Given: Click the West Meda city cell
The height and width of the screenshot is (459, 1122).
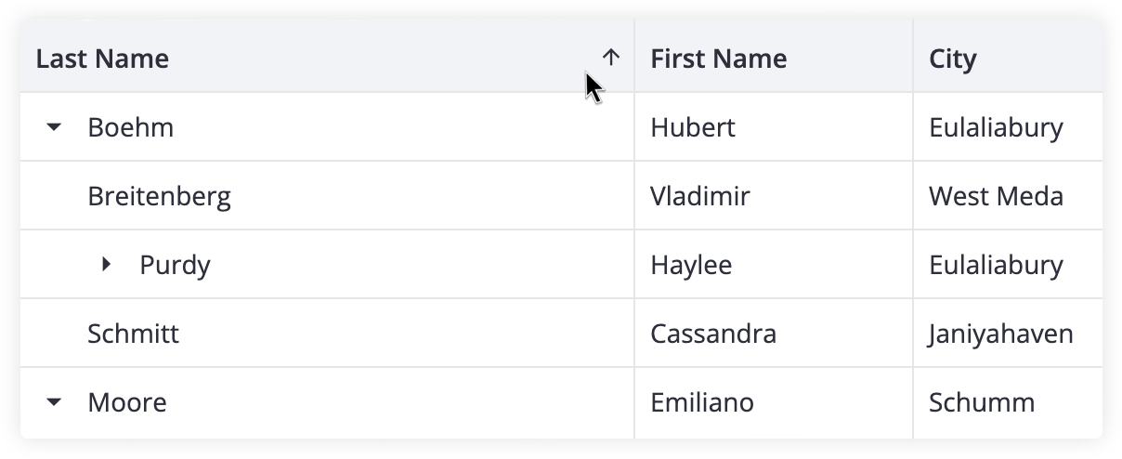Looking at the screenshot, I should tap(1008, 196).
